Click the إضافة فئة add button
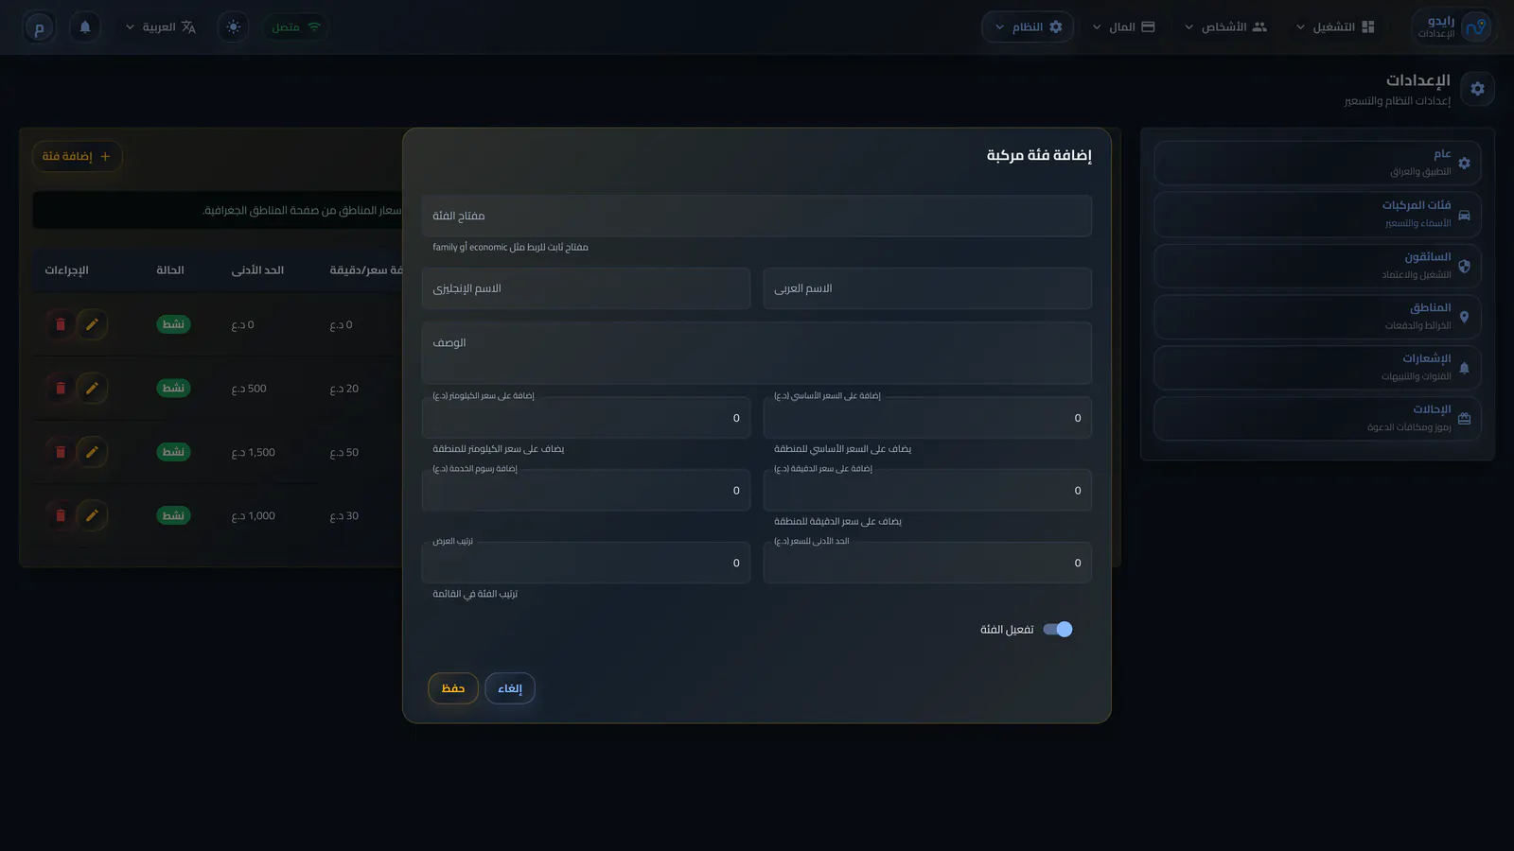Viewport: 1514px width, 851px height. pos(77,156)
